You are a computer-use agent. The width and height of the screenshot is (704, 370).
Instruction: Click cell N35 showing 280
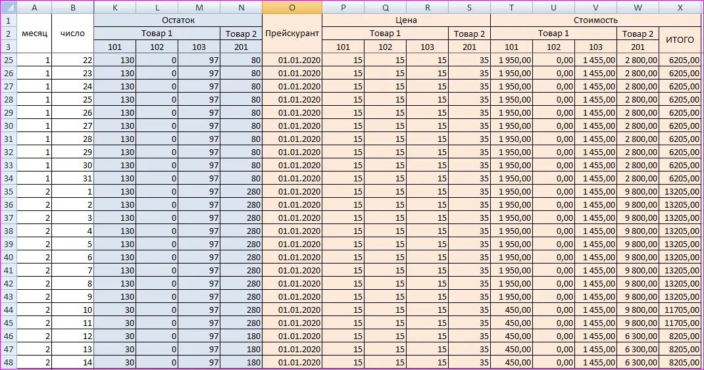click(241, 191)
